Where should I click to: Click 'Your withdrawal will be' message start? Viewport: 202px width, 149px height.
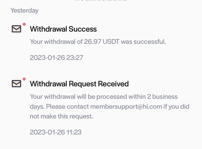click(62, 97)
